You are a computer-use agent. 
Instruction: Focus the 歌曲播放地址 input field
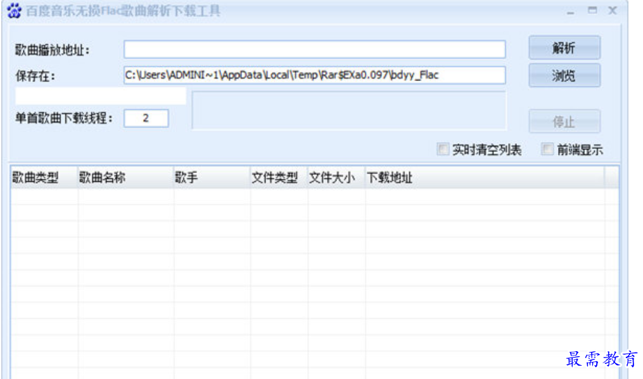pyautogui.click(x=314, y=49)
